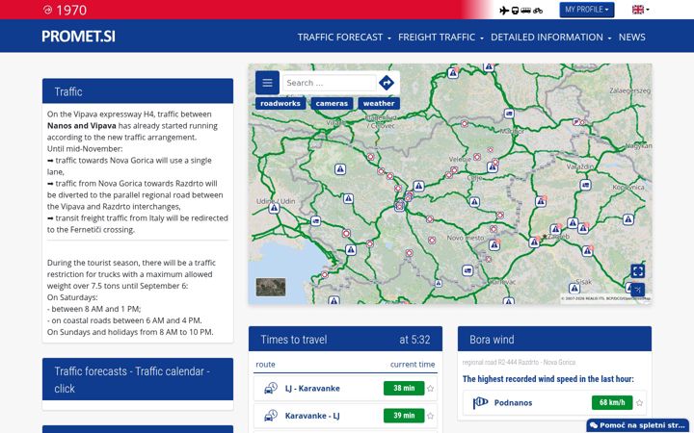Expand the Traffic Forecast menu

pos(344,38)
